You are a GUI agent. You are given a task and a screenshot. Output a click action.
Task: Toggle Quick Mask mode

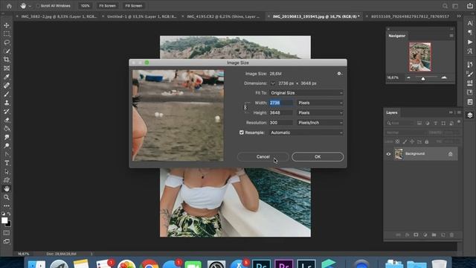tap(7, 233)
